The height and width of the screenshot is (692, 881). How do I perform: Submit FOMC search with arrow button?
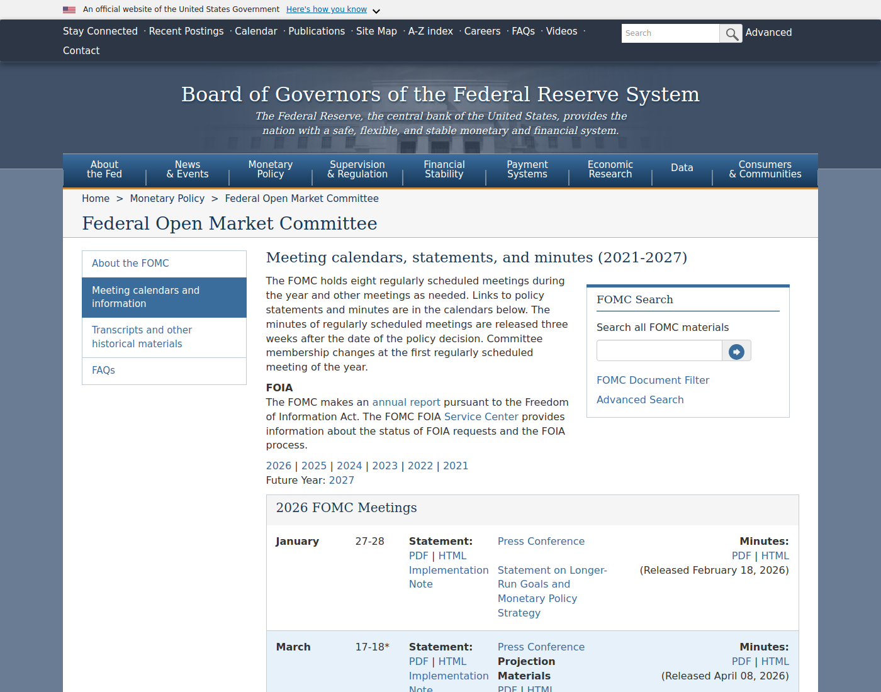(736, 351)
